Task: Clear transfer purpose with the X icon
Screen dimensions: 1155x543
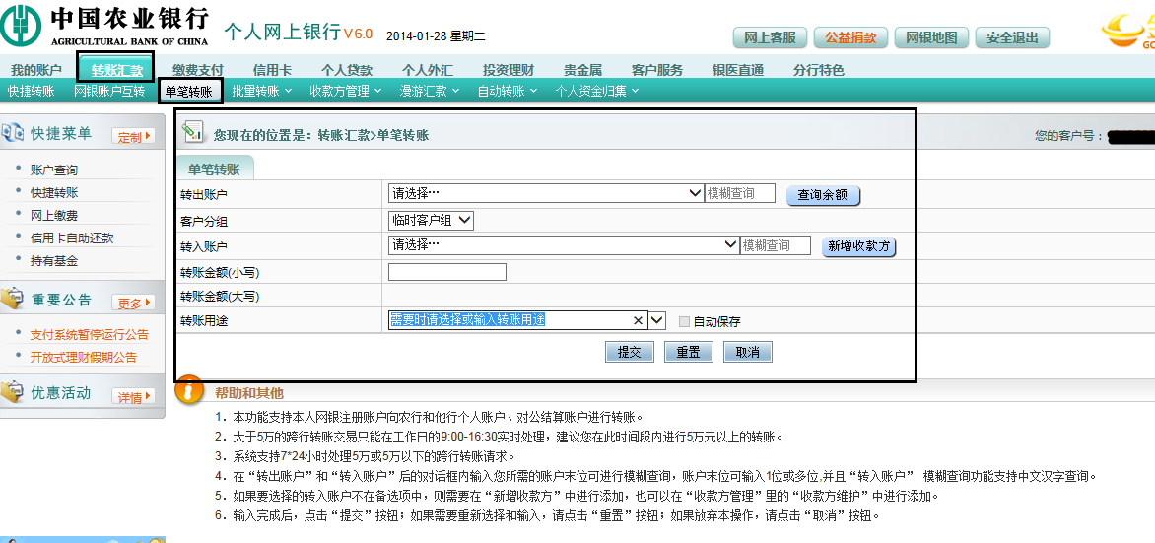Action: (638, 320)
